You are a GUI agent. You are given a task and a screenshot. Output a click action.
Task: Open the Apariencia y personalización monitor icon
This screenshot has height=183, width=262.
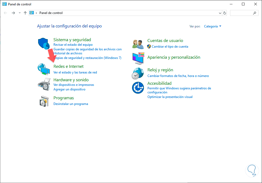tap(138, 58)
